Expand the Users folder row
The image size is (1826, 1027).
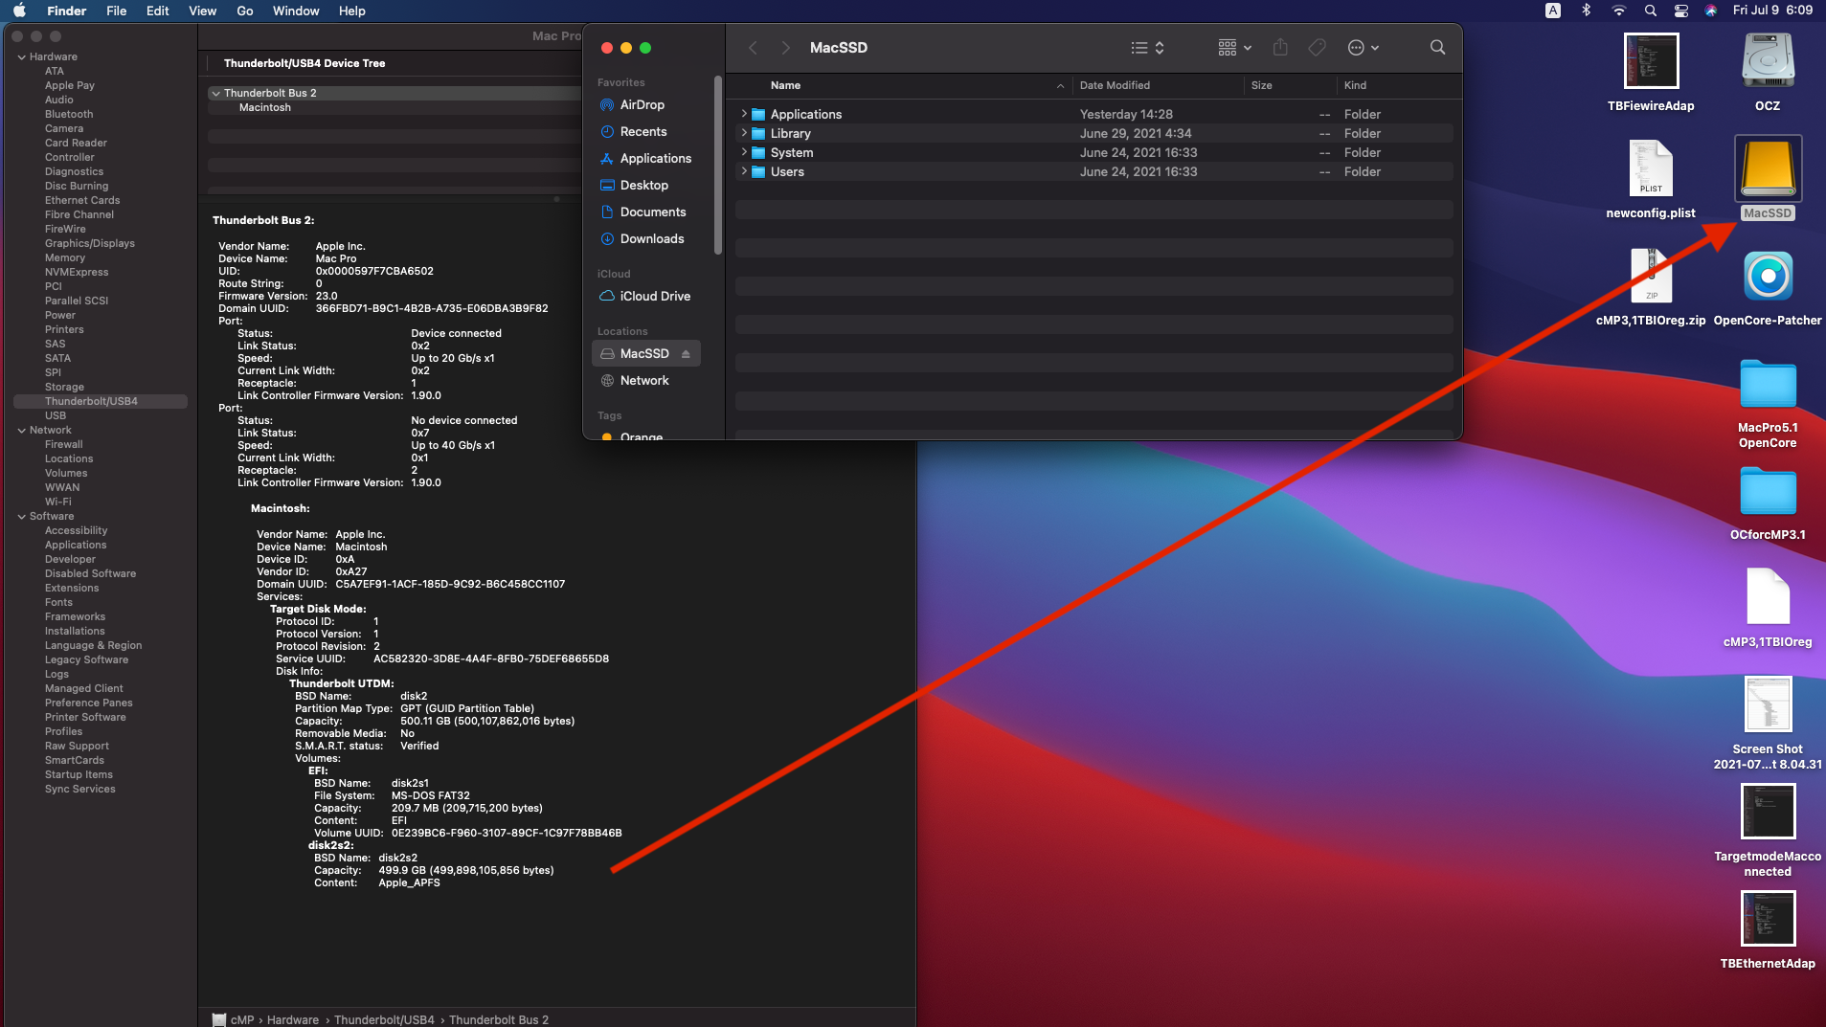744,171
